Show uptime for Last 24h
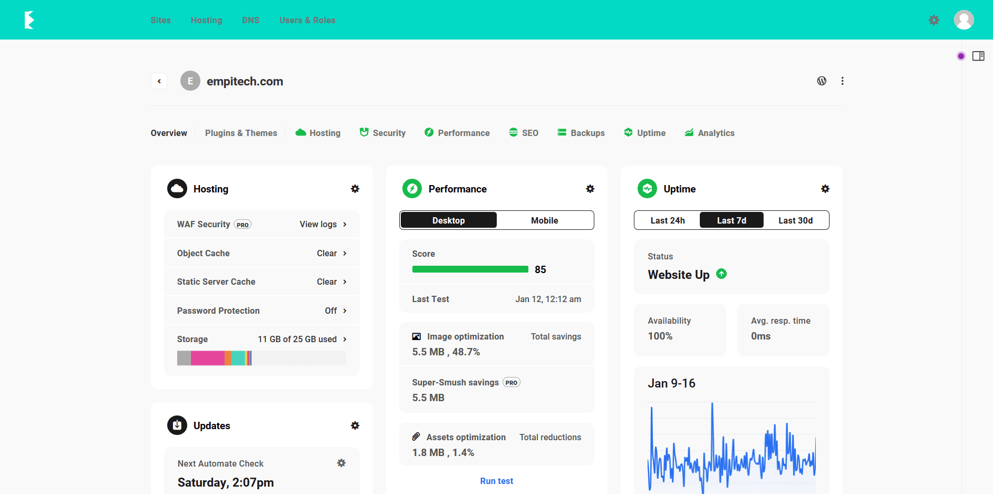 668,220
